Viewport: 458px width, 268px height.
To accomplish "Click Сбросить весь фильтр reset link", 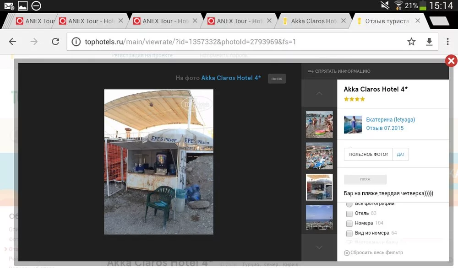I will click(373, 252).
